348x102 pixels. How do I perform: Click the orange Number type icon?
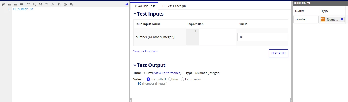coord(323,20)
